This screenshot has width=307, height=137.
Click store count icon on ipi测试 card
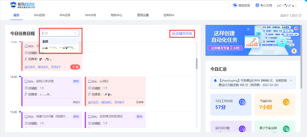tap(90, 88)
